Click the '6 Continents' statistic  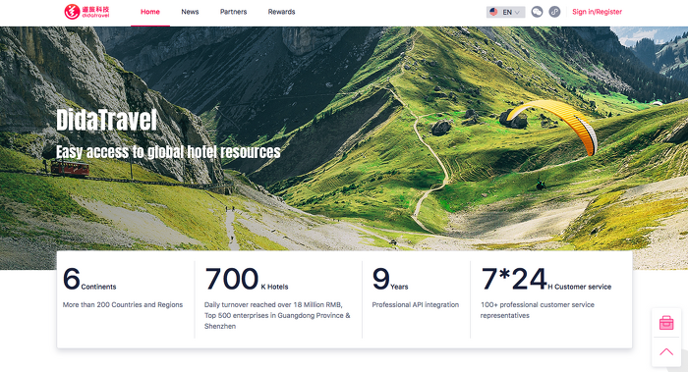click(x=89, y=279)
